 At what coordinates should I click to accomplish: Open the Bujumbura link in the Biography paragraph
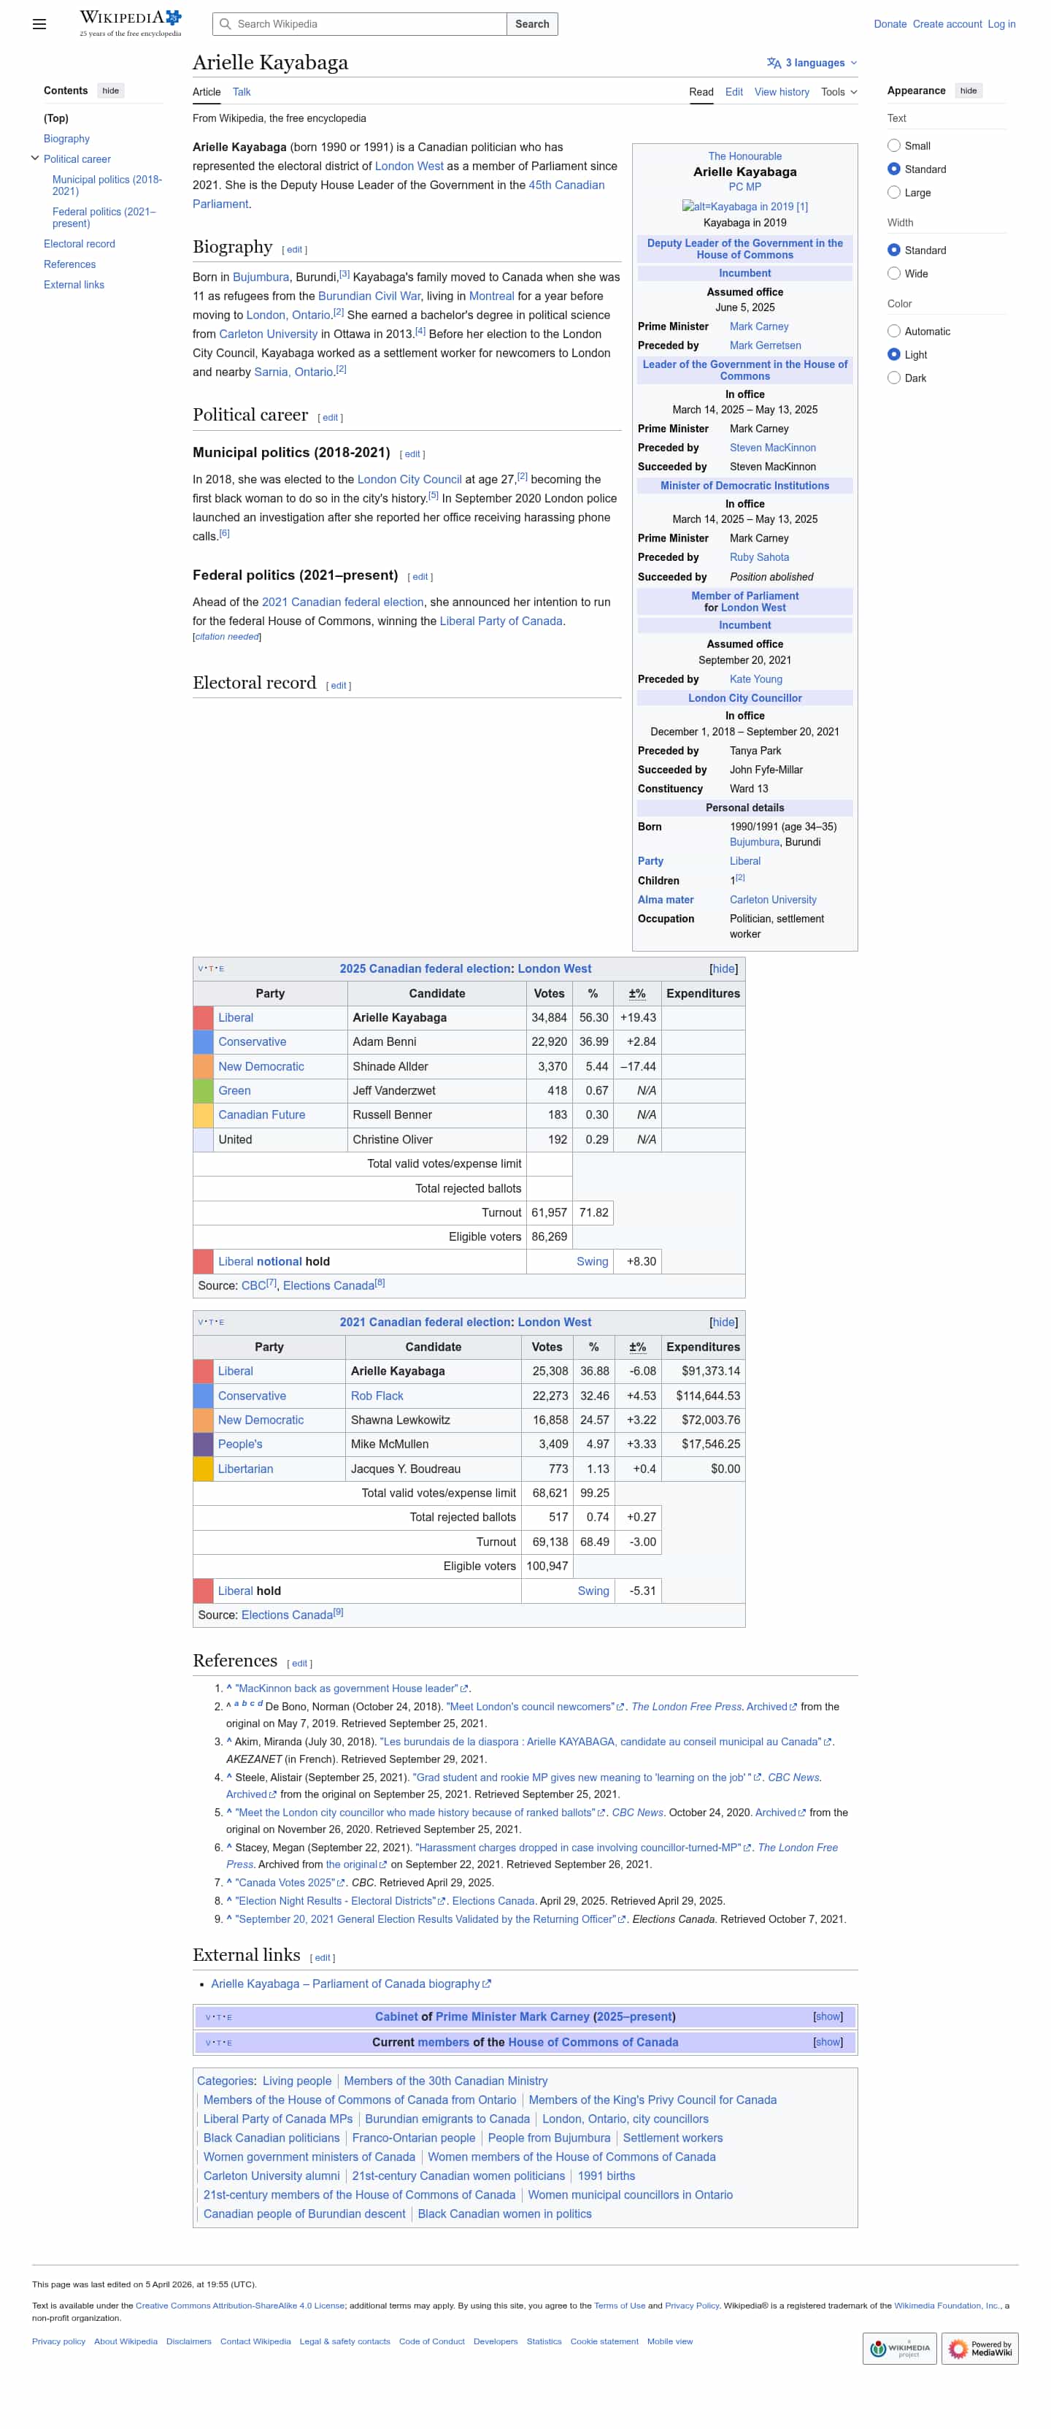pos(260,278)
